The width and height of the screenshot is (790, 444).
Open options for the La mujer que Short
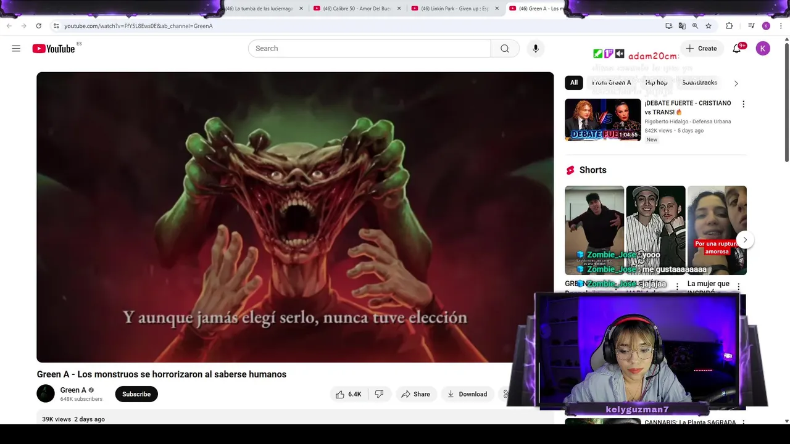coord(738,287)
